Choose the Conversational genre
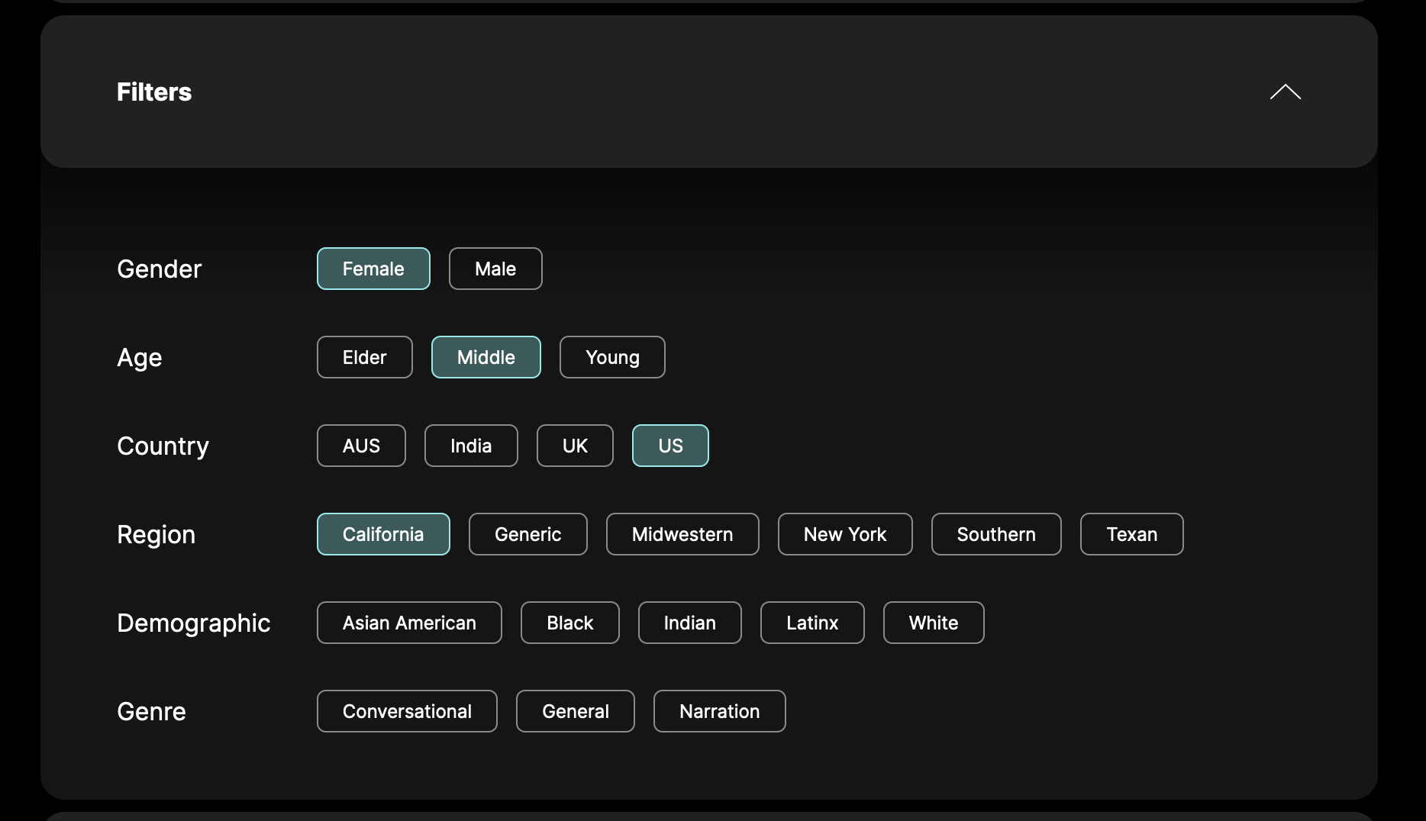The height and width of the screenshot is (821, 1426). 407,711
